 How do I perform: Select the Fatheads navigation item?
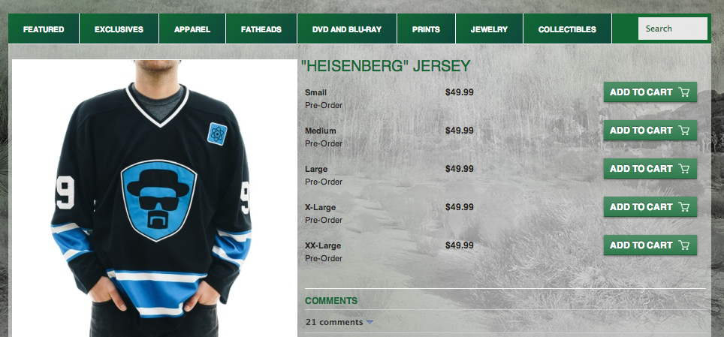pyautogui.click(x=261, y=29)
